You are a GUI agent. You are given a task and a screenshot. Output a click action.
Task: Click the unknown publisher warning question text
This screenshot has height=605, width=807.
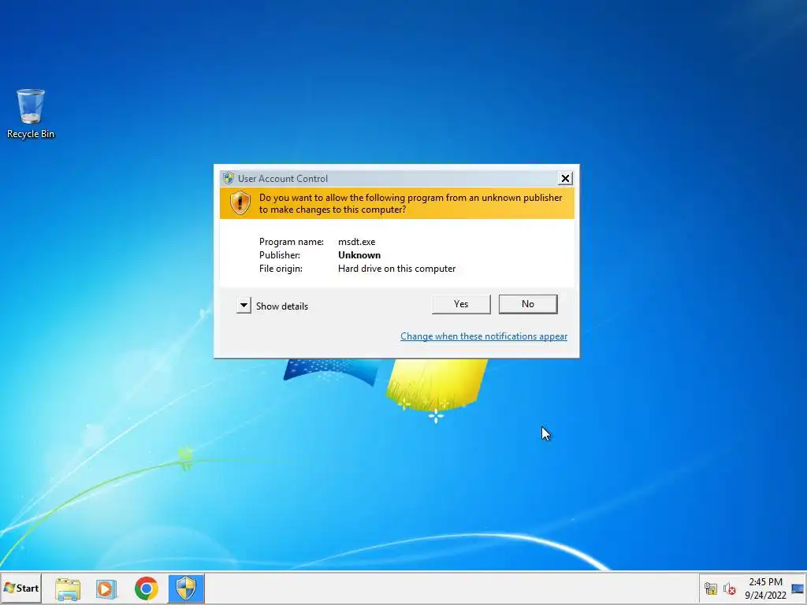pos(410,203)
